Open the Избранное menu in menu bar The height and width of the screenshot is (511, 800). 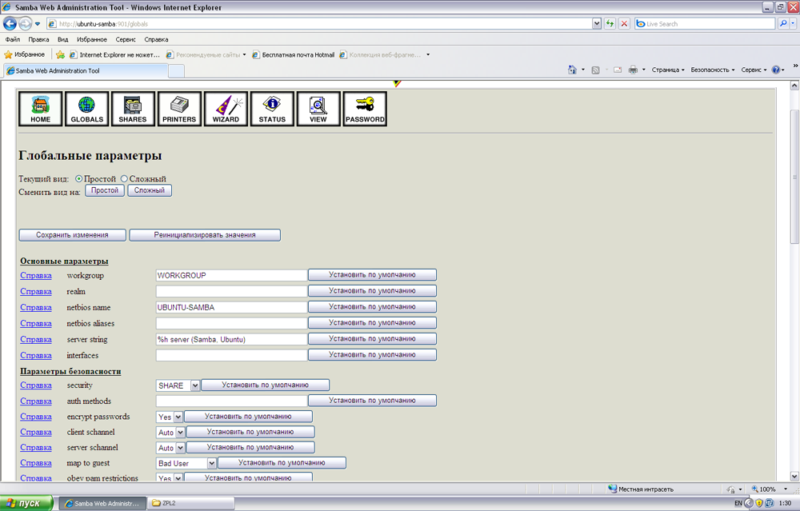(x=92, y=39)
